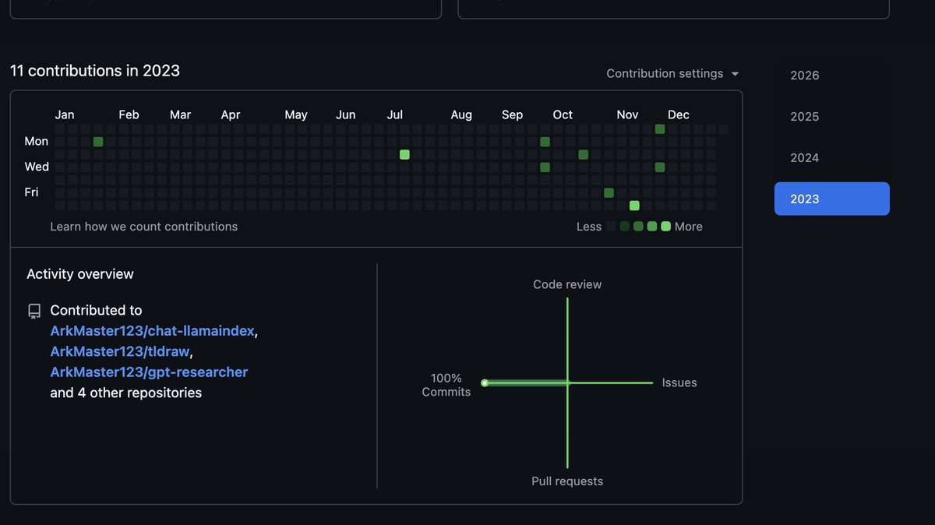Click the only green cell in Sunday row
Screen dimensions: 935x525
(x=660, y=129)
